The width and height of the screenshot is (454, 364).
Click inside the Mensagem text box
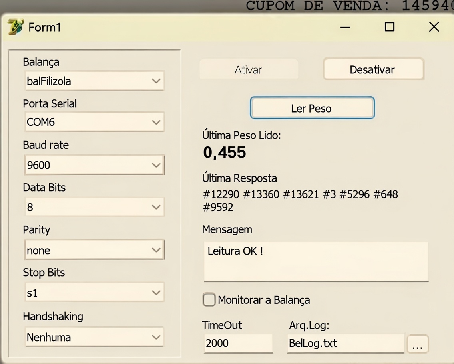click(x=316, y=261)
